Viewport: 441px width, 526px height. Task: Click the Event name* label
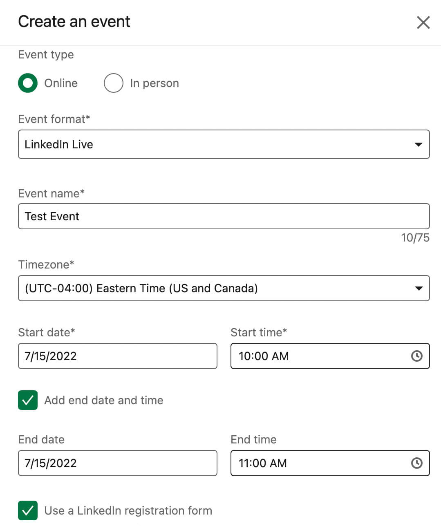pos(51,193)
